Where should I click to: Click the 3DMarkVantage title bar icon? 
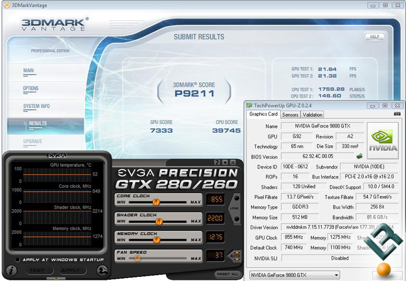pos(7,5)
